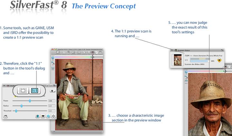This screenshot has height=136, width=232.
Task: Click the reset arrows icon in USM dialog
Action: pos(53,116)
